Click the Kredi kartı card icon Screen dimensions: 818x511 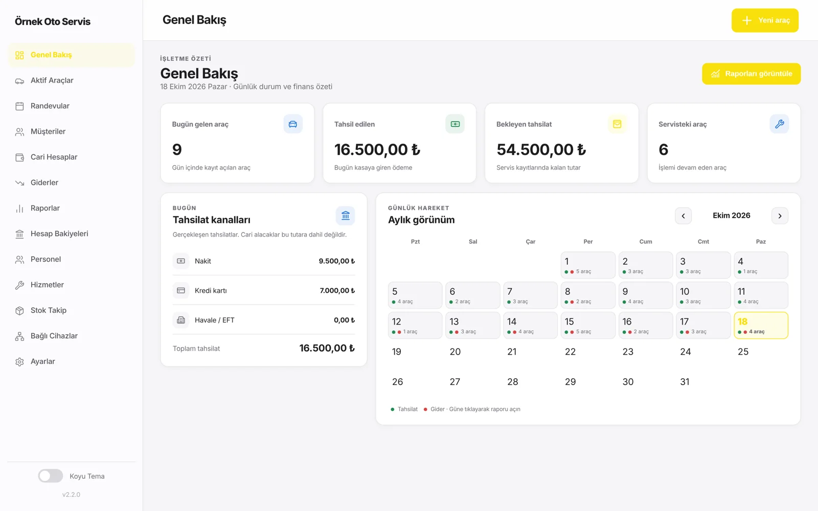[181, 291]
